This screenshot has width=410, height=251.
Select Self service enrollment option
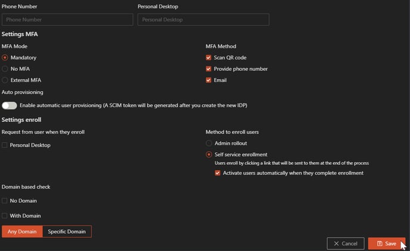pos(209,155)
